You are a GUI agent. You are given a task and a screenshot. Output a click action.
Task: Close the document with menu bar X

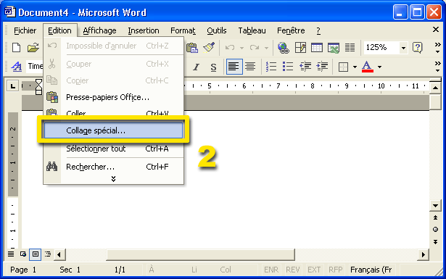click(435, 29)
